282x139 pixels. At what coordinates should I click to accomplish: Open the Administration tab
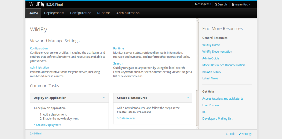pyautogui.click(x=128, y=13)
